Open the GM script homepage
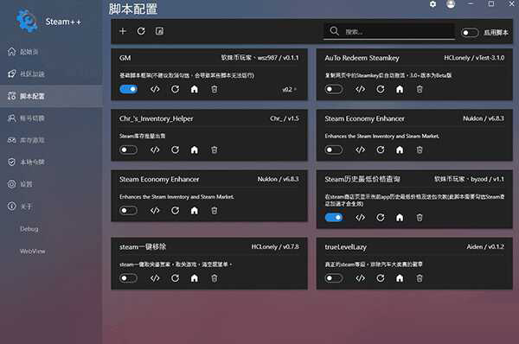 click(195, 89)
